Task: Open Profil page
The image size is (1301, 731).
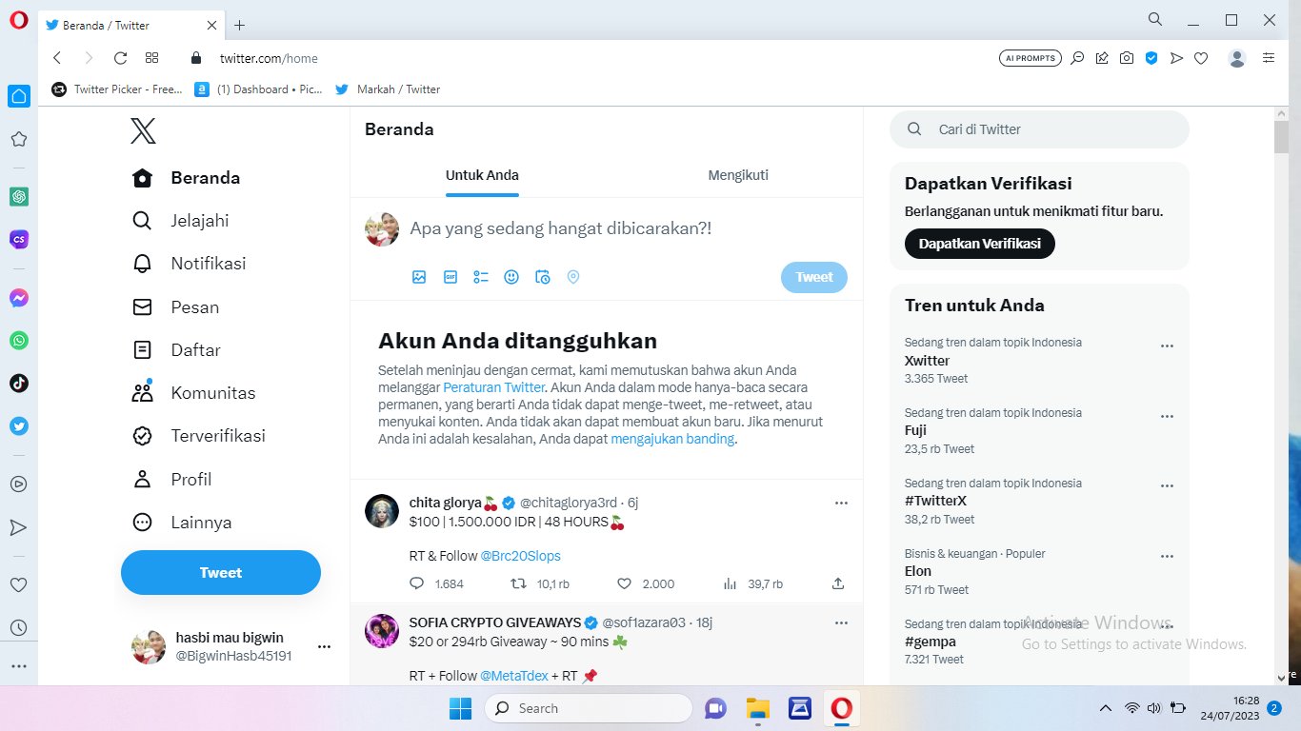Action: tap(171, 480)
